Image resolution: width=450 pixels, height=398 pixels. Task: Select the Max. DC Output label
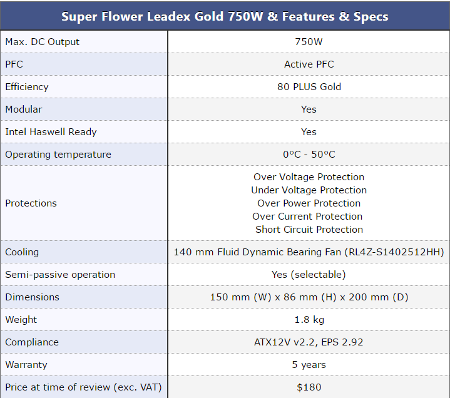tap(42, 42)
